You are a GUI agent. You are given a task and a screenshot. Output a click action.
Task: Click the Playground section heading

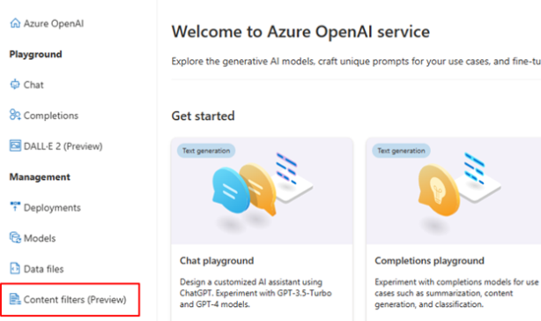(35, 54)
